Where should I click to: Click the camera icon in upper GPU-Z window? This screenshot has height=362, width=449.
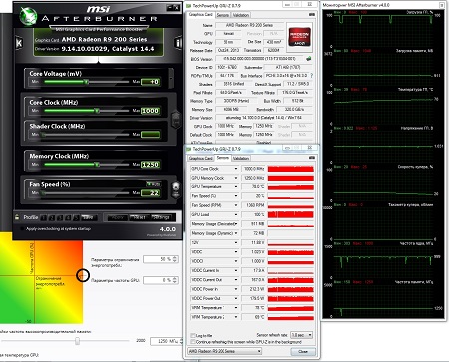pyautogui.click(x=311, y=15)
